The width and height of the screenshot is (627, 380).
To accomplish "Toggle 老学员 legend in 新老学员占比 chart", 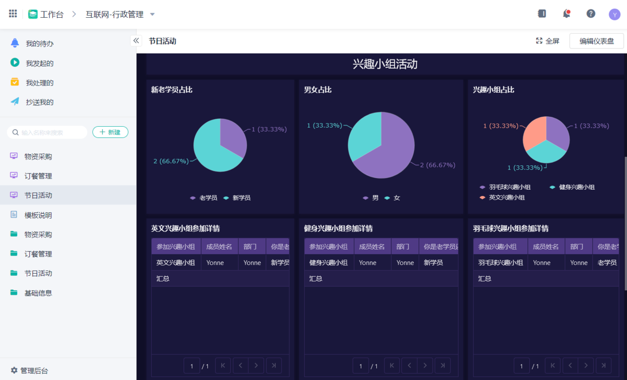I will pyautogui.click(x=203, y=198).
